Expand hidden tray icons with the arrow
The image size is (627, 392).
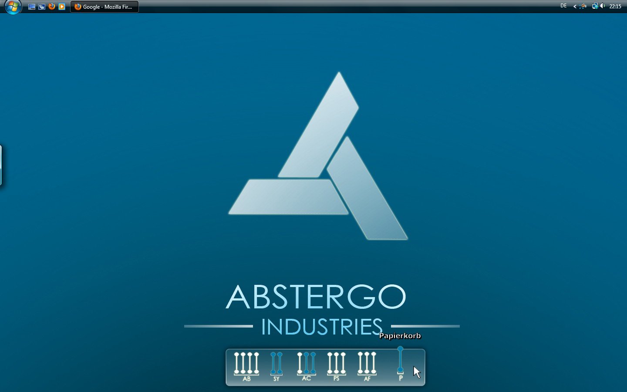point(575,6)
